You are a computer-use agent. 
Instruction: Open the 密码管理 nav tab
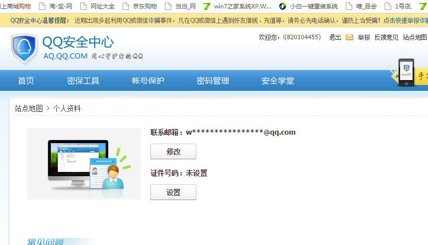[x=213, y=81]
